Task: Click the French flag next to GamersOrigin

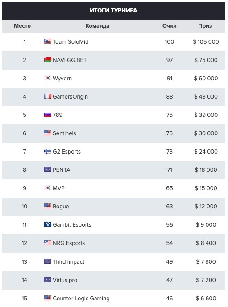Action: coord(48,96)
